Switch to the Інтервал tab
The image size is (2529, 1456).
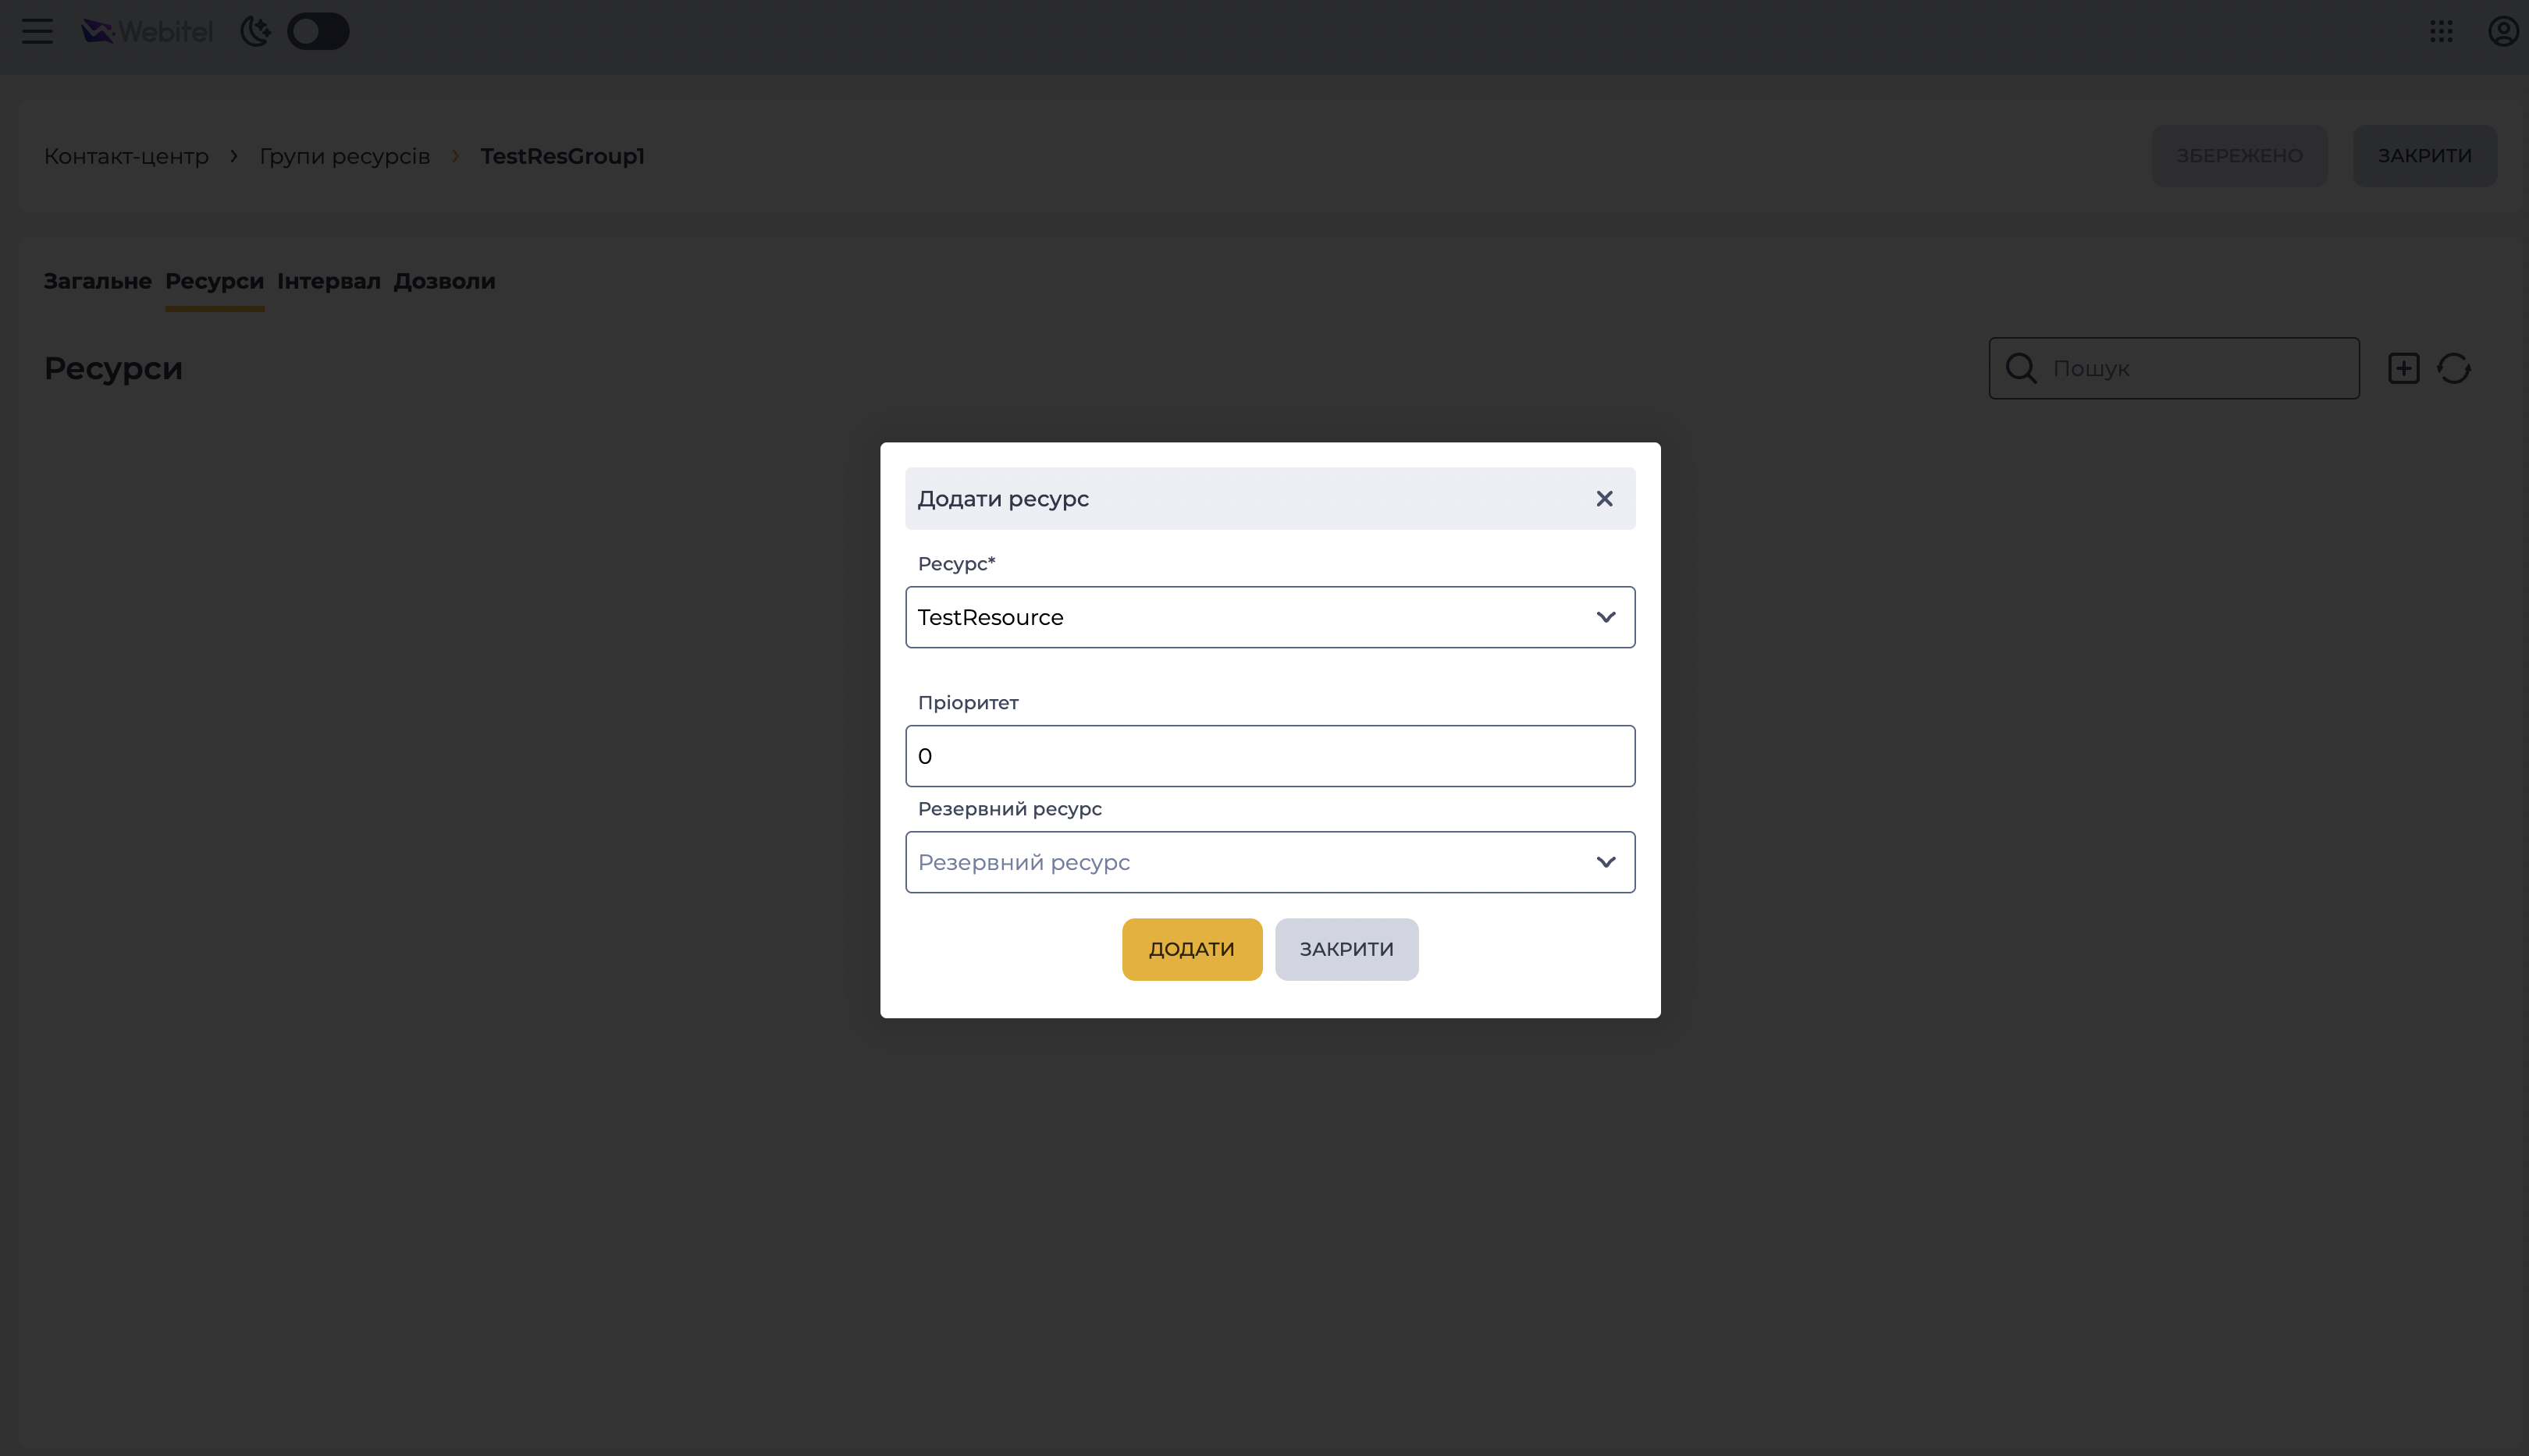329,281
